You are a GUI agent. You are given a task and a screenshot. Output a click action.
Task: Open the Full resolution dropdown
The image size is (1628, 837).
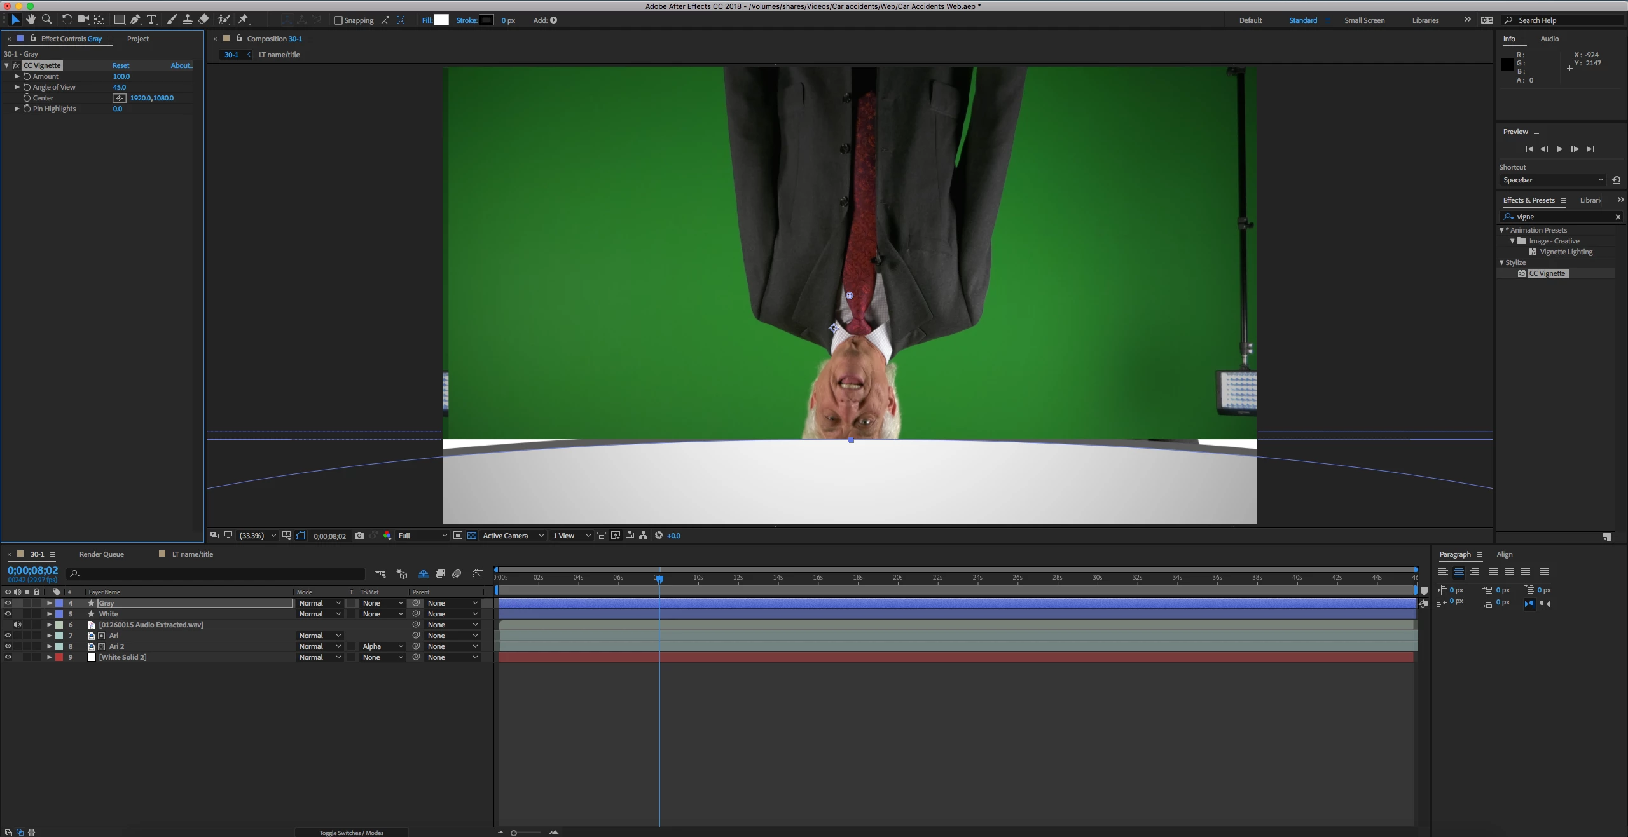[422, 536]
